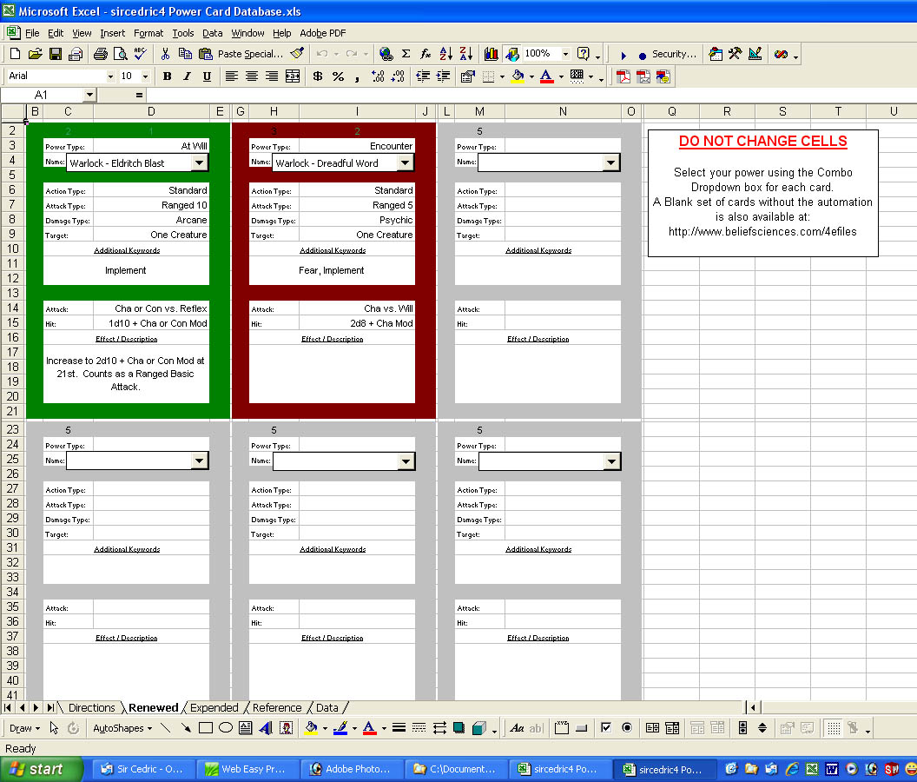The width and height of the screenshot is (917, 782).
Task: Open the font size 10 dropdown
Action: coord(146,76)
